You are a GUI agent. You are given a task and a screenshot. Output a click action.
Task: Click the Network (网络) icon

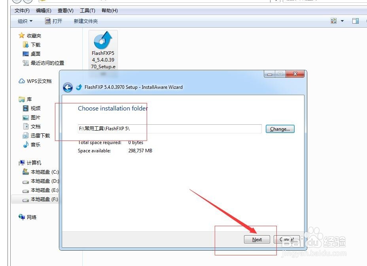21,217
